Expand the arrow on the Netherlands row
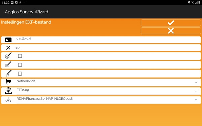The height and width of the screenshot is (126, 202). [196, 82]
